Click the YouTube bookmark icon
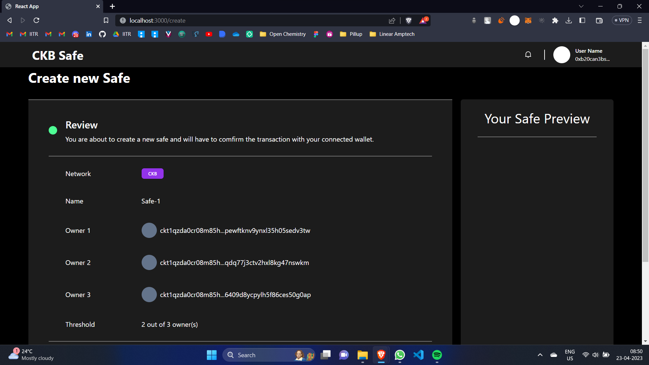Image resolution: width=649 pixels, height=365 pixels. tap(209, 34)
